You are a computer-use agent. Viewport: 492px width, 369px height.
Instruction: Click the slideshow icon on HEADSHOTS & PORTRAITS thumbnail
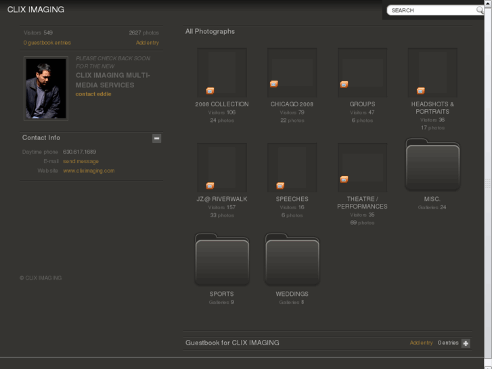pyautogui.click(x=421, y=91)
